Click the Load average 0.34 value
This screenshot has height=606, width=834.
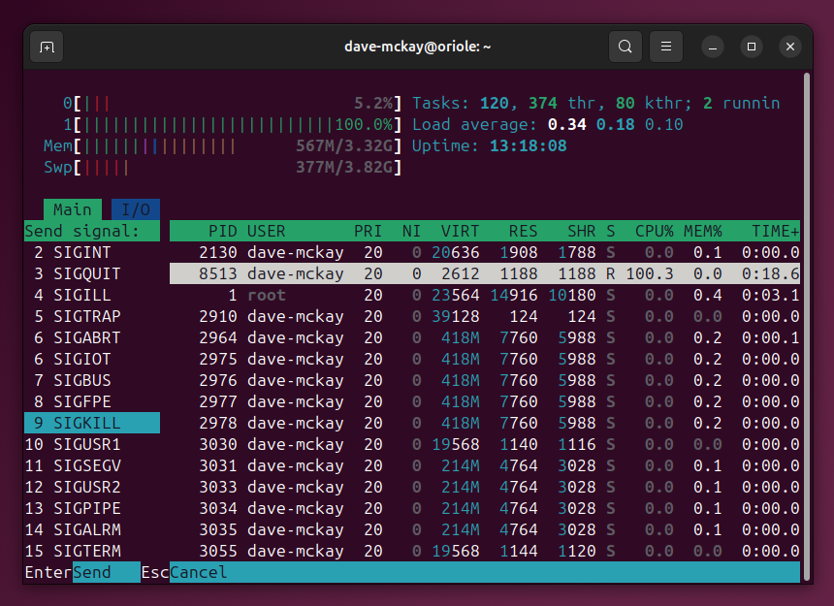click(x=567, y=124)
